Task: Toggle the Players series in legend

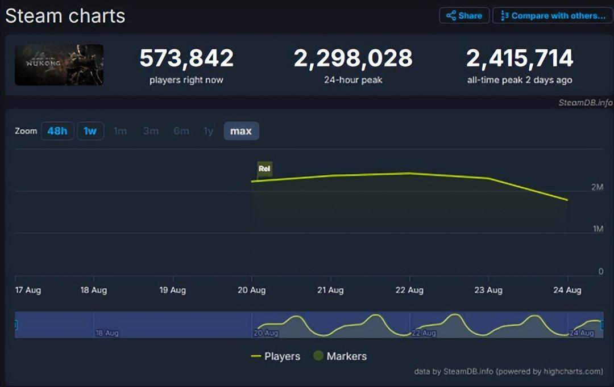Action: click(275, 356)
